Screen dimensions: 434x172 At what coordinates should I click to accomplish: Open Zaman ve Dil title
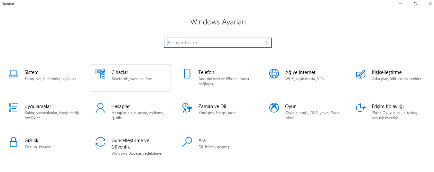click(212, 106)
